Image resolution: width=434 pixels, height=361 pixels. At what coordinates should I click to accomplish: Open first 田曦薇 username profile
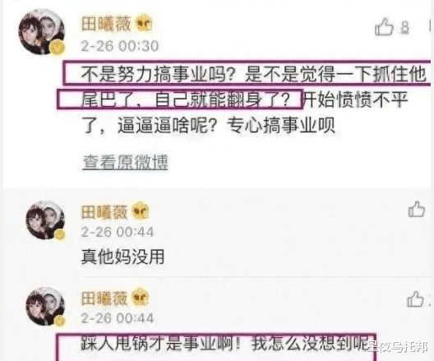(x=106, y=24)
